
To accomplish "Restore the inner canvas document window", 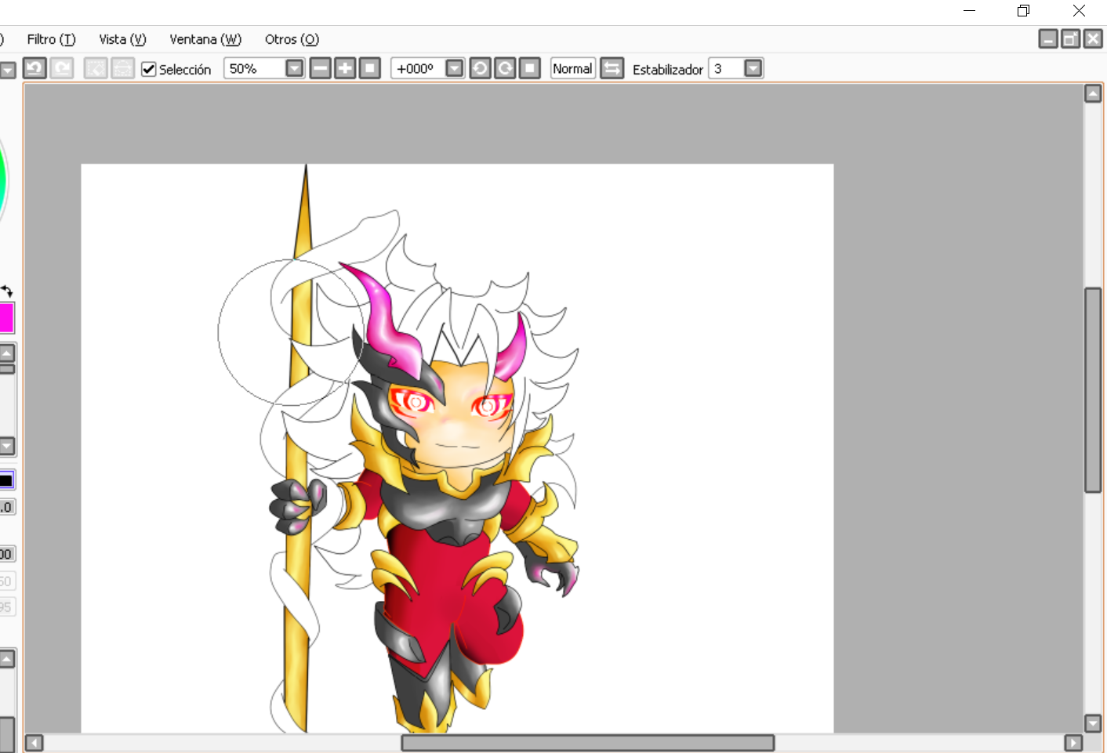I will coord(1071,38).
